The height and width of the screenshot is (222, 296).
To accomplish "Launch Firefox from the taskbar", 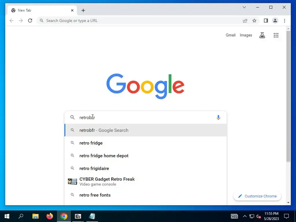I will [50, 216].
